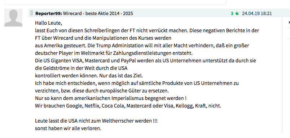The image size is (290, 138).
Task: Click the closing line sonst haben wir alle verloren
Action: 68,128
